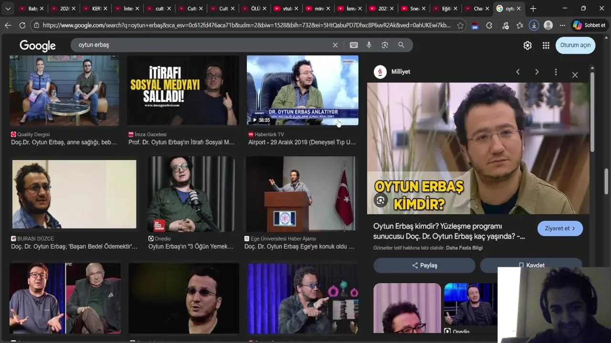Submit search with the magnifier icon
The image size is (611, 343).
tap(401, 45)
